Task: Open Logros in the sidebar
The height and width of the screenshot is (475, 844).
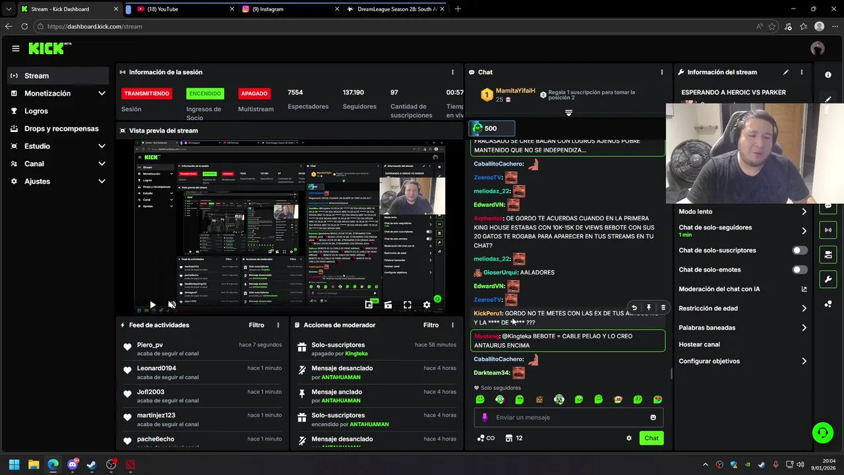Action: 58,111
